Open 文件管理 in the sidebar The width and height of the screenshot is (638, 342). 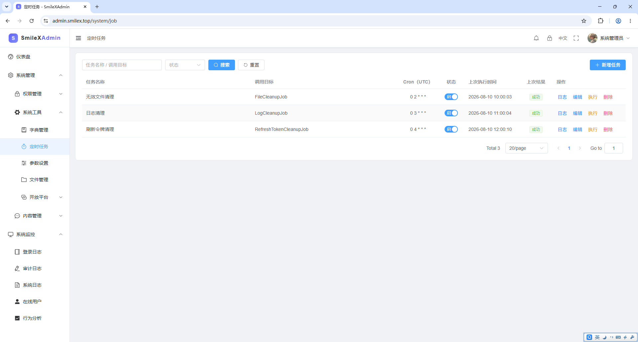pos(35,180)
